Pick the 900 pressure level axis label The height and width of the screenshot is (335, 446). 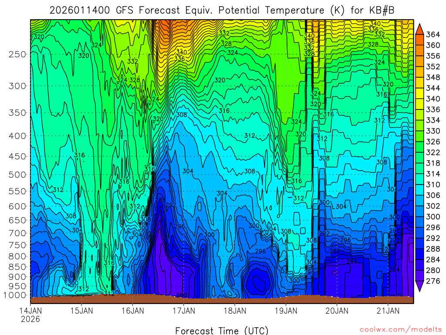click(17, 277)
